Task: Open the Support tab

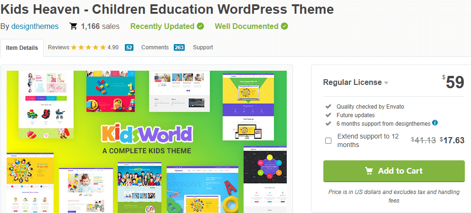Action: [x=203, y=47]
